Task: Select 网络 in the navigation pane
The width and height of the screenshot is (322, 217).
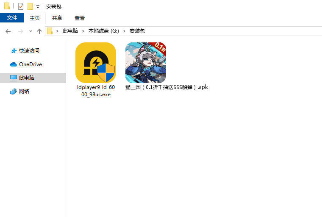Action: point(24,92)
